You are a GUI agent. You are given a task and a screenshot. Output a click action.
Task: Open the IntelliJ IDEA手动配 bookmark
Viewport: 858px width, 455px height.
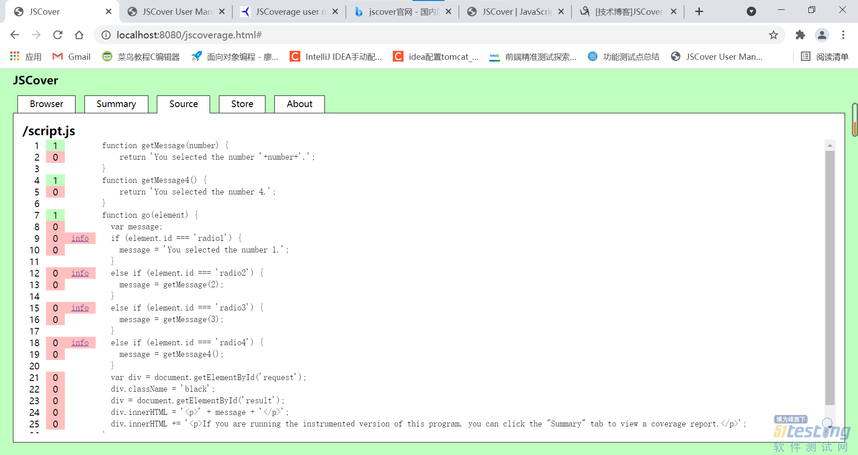click(x=336, y=57)
